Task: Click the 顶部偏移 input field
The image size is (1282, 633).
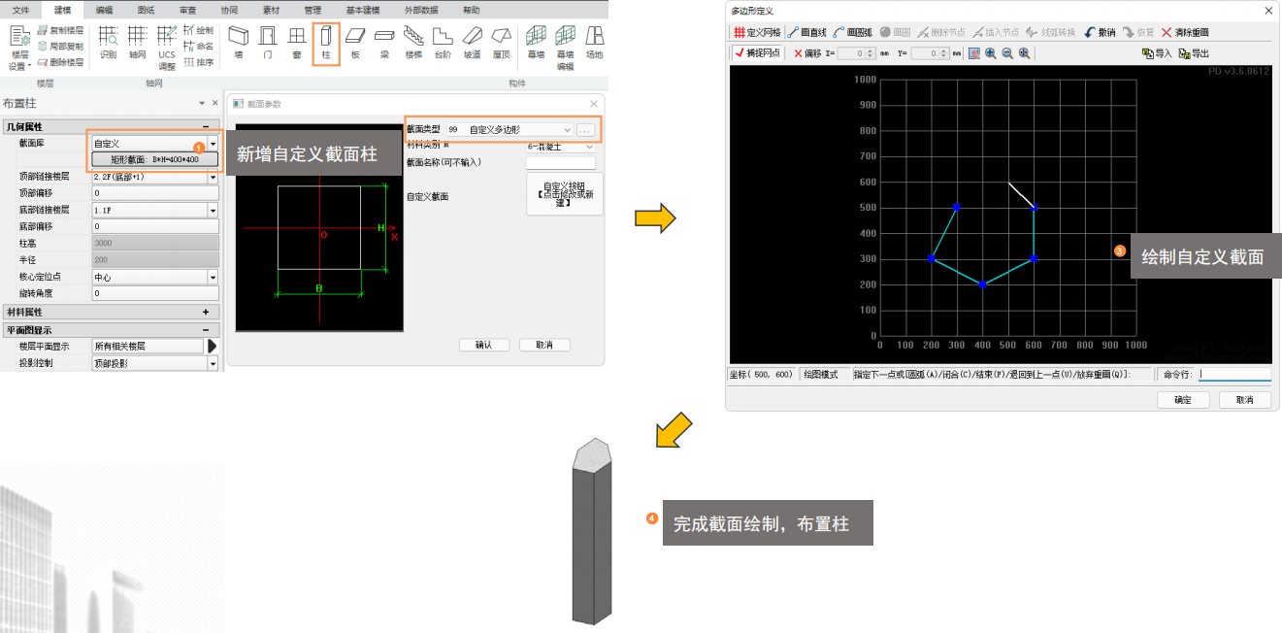Action: tap(154, 193)
